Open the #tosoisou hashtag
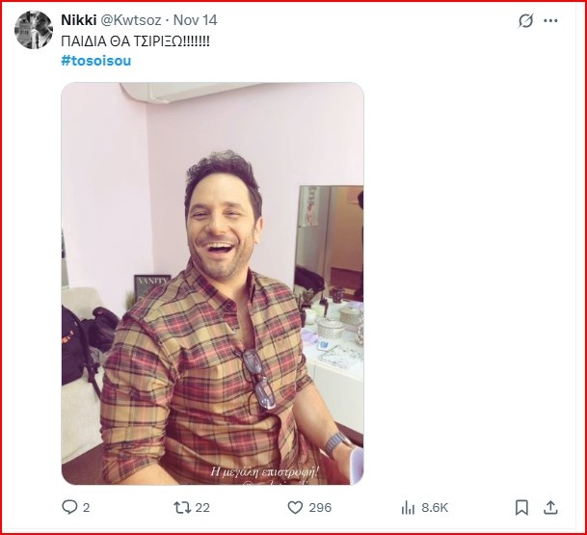 (95, 60)
